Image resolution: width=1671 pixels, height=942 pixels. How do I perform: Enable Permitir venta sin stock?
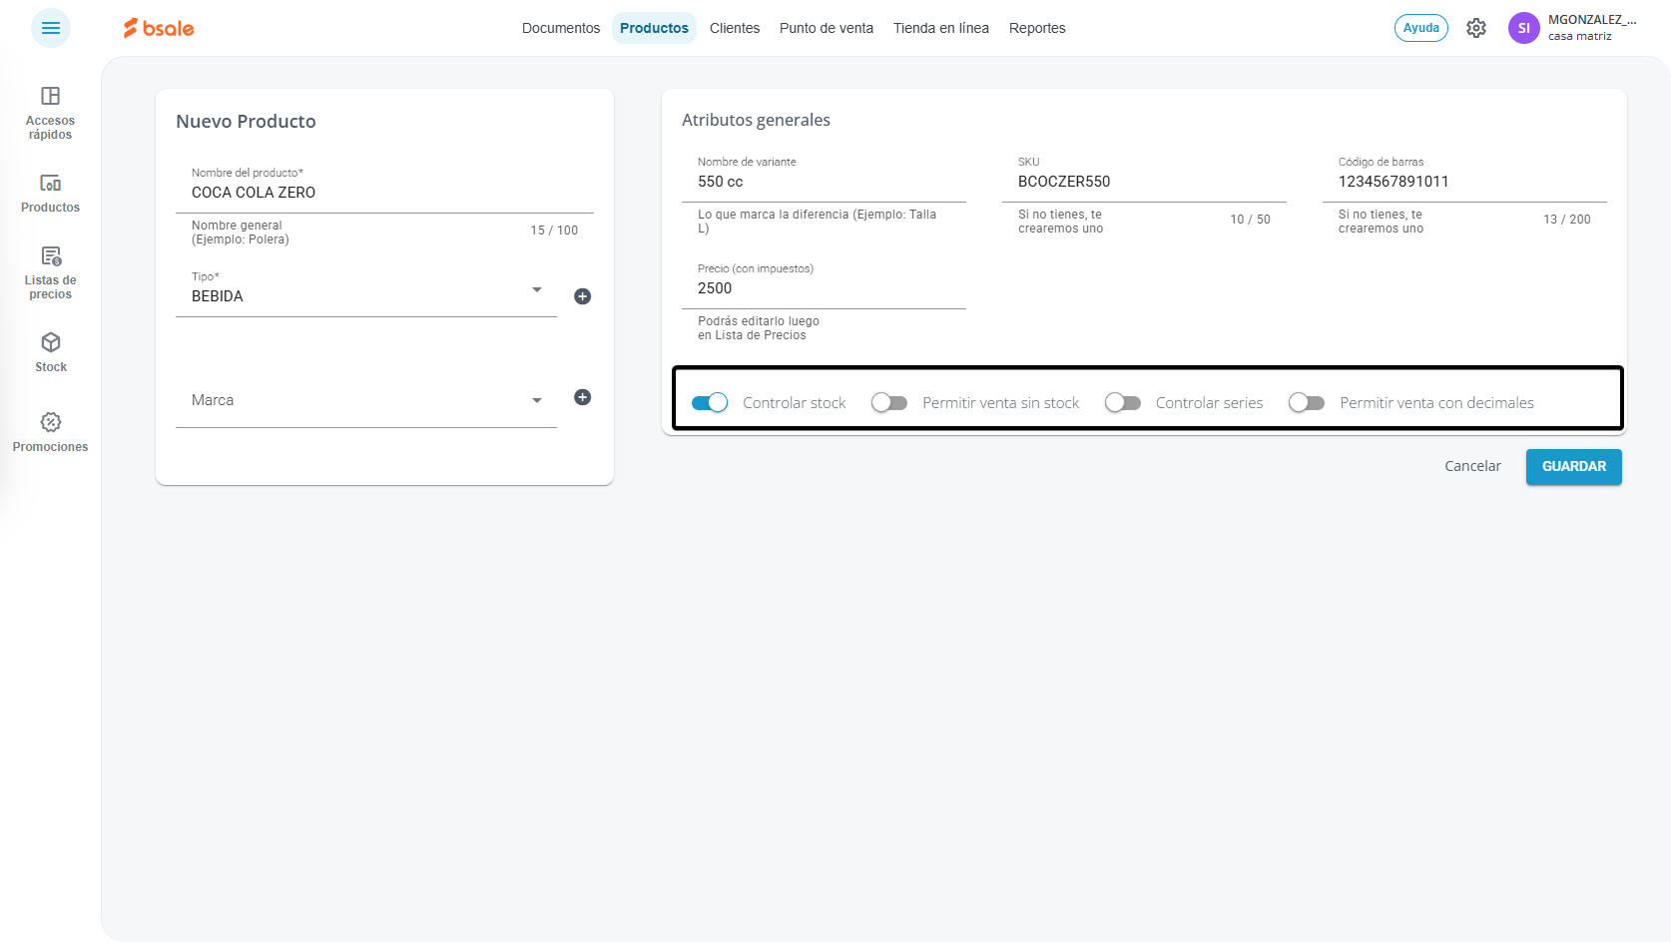[888, 403]
